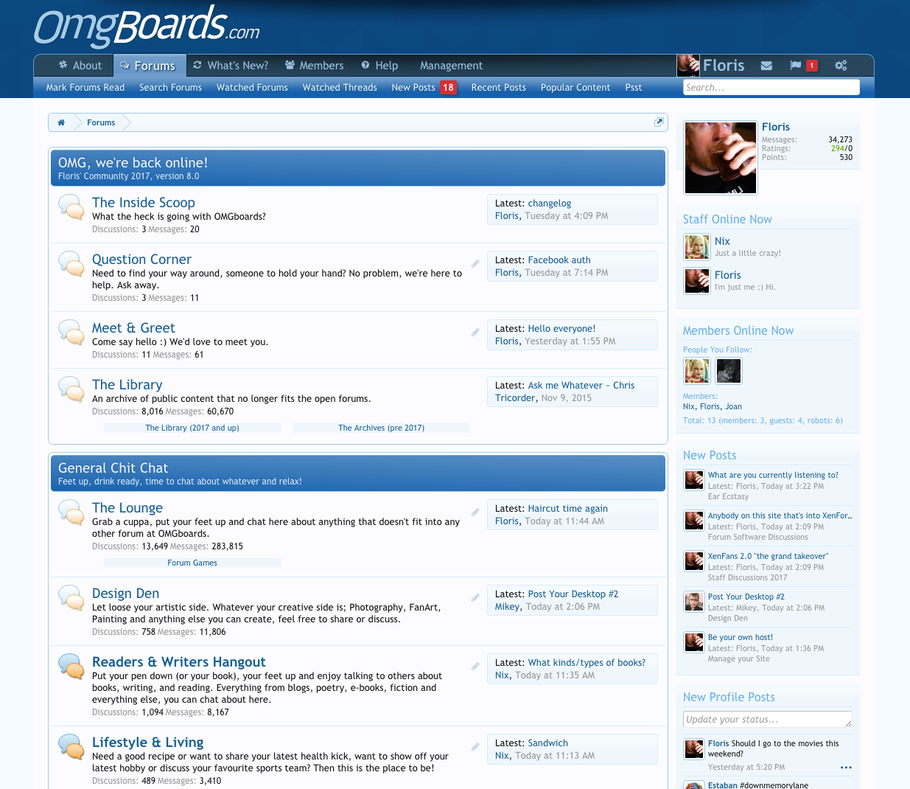910x789 pixels.
Task: Click the Update your status field
Action: click(x=767, y=719)
